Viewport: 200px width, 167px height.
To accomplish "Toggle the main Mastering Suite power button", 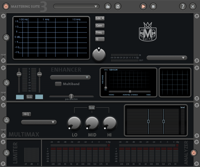I will pyautogui.click(x=6, y=7).
